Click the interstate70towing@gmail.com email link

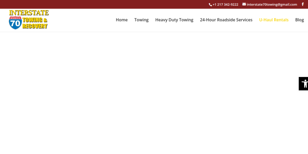[x=270, y=5]
